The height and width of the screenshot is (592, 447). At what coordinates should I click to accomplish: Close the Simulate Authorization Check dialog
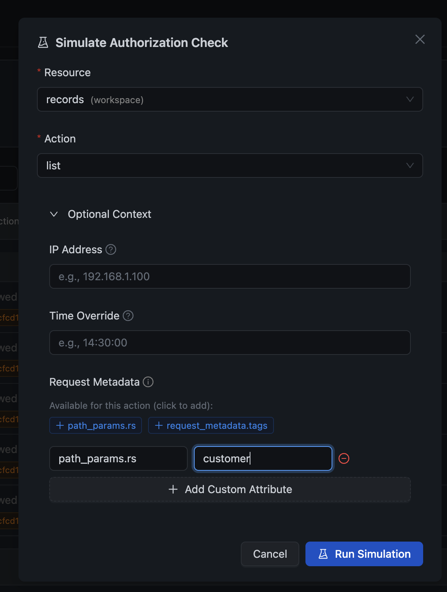pyautogui.click(x=420, y=39)
